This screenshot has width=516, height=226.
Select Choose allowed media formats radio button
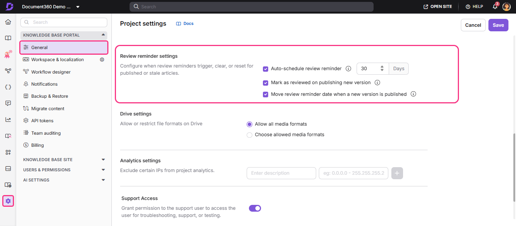tap(249, 134)
